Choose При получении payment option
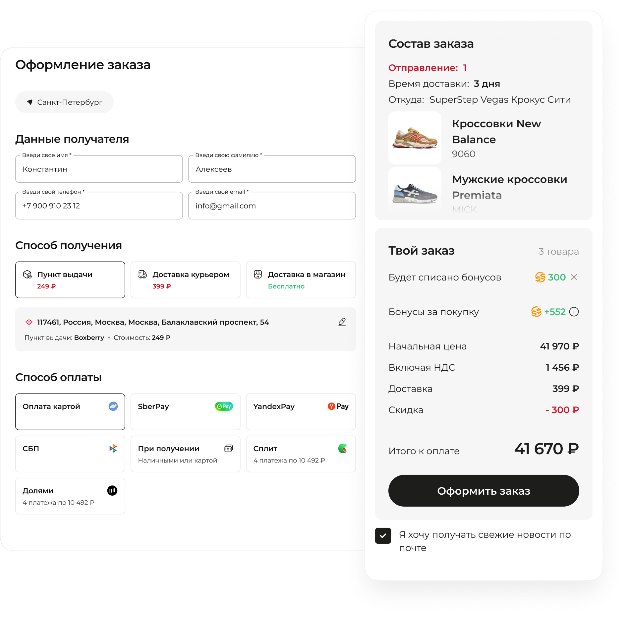Screen dimensions: 627x618 pyautogui.click(x=185, y=454)
